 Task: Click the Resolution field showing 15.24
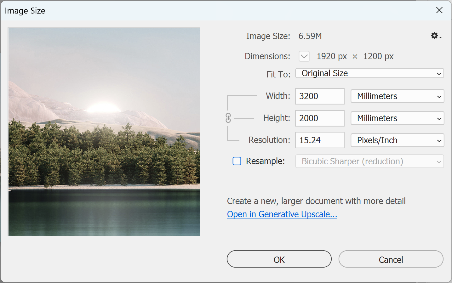[x=320, y=140]
